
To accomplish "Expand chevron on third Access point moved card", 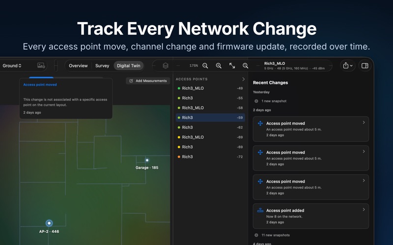I will [364, 180].
